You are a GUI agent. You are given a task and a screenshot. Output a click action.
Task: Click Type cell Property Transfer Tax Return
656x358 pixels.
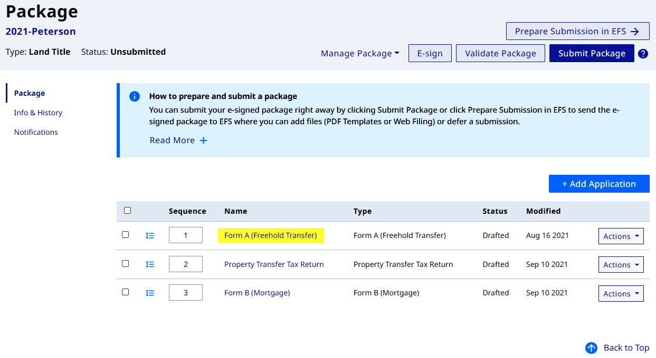[403, 264]
